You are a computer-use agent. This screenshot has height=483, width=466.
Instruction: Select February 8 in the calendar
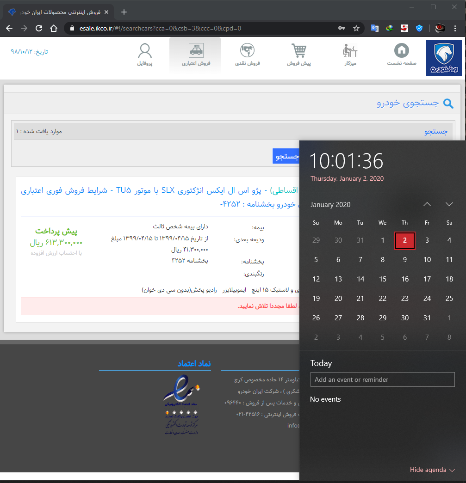coord(449,337)
